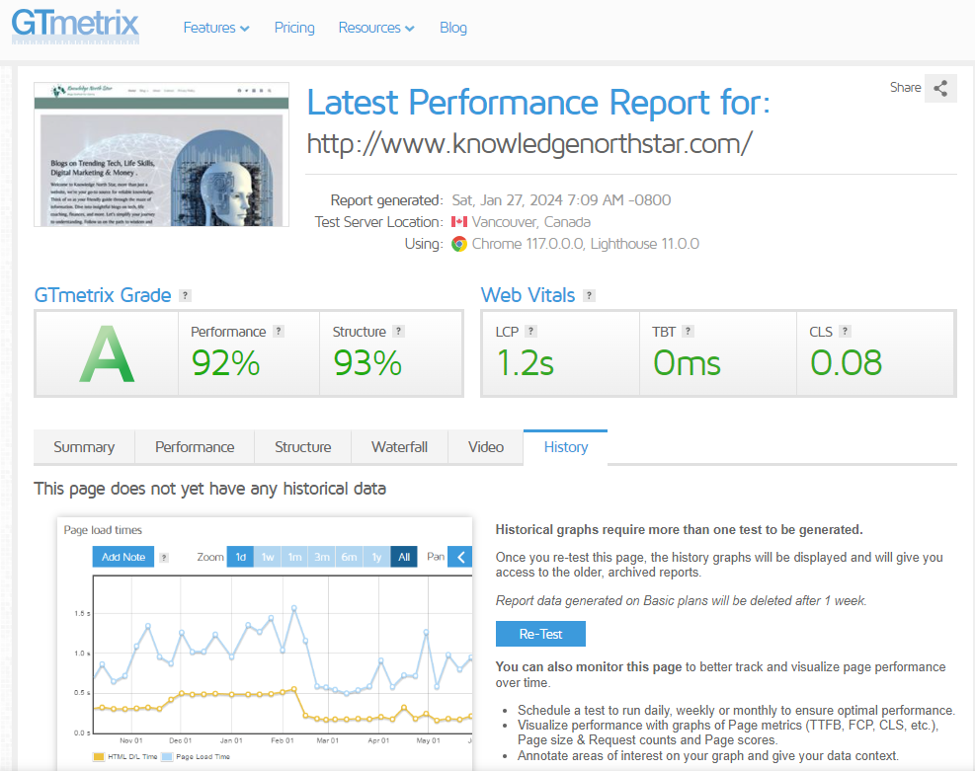Switch to the Video tab
975x771 pixels.
tap(486, 447)
